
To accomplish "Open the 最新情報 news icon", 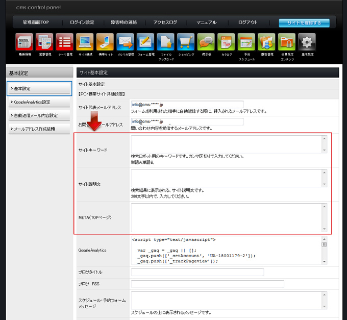I will coord(24,42).
